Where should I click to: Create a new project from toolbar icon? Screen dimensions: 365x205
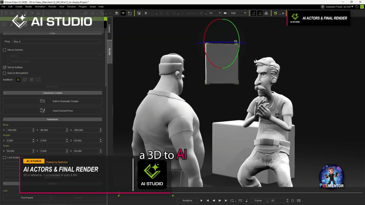6,13
